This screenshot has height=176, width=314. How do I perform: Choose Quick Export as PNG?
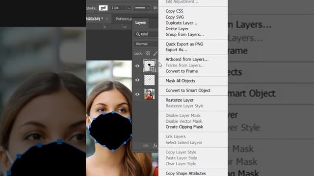click(x=184, y=44)
